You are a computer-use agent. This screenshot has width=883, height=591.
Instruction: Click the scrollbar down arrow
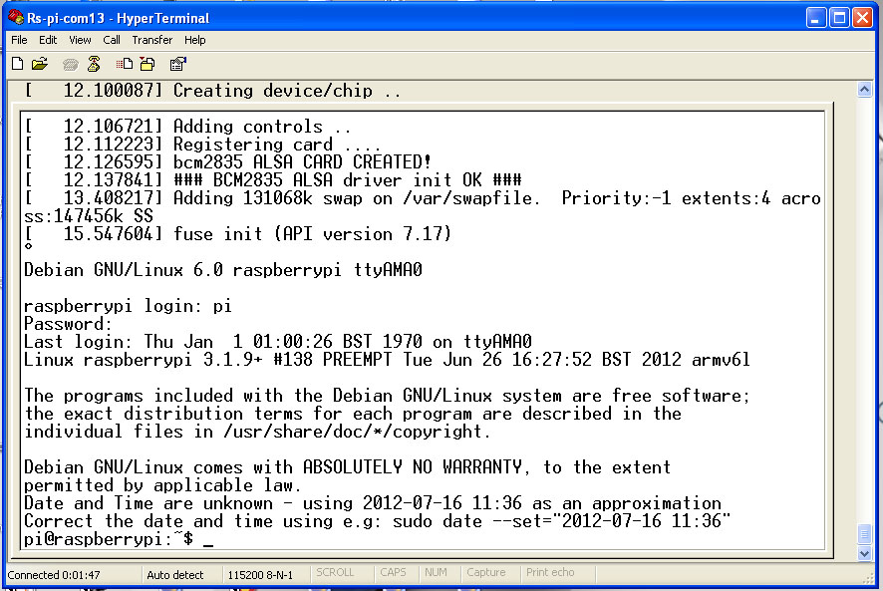click(x=864, y=553)
